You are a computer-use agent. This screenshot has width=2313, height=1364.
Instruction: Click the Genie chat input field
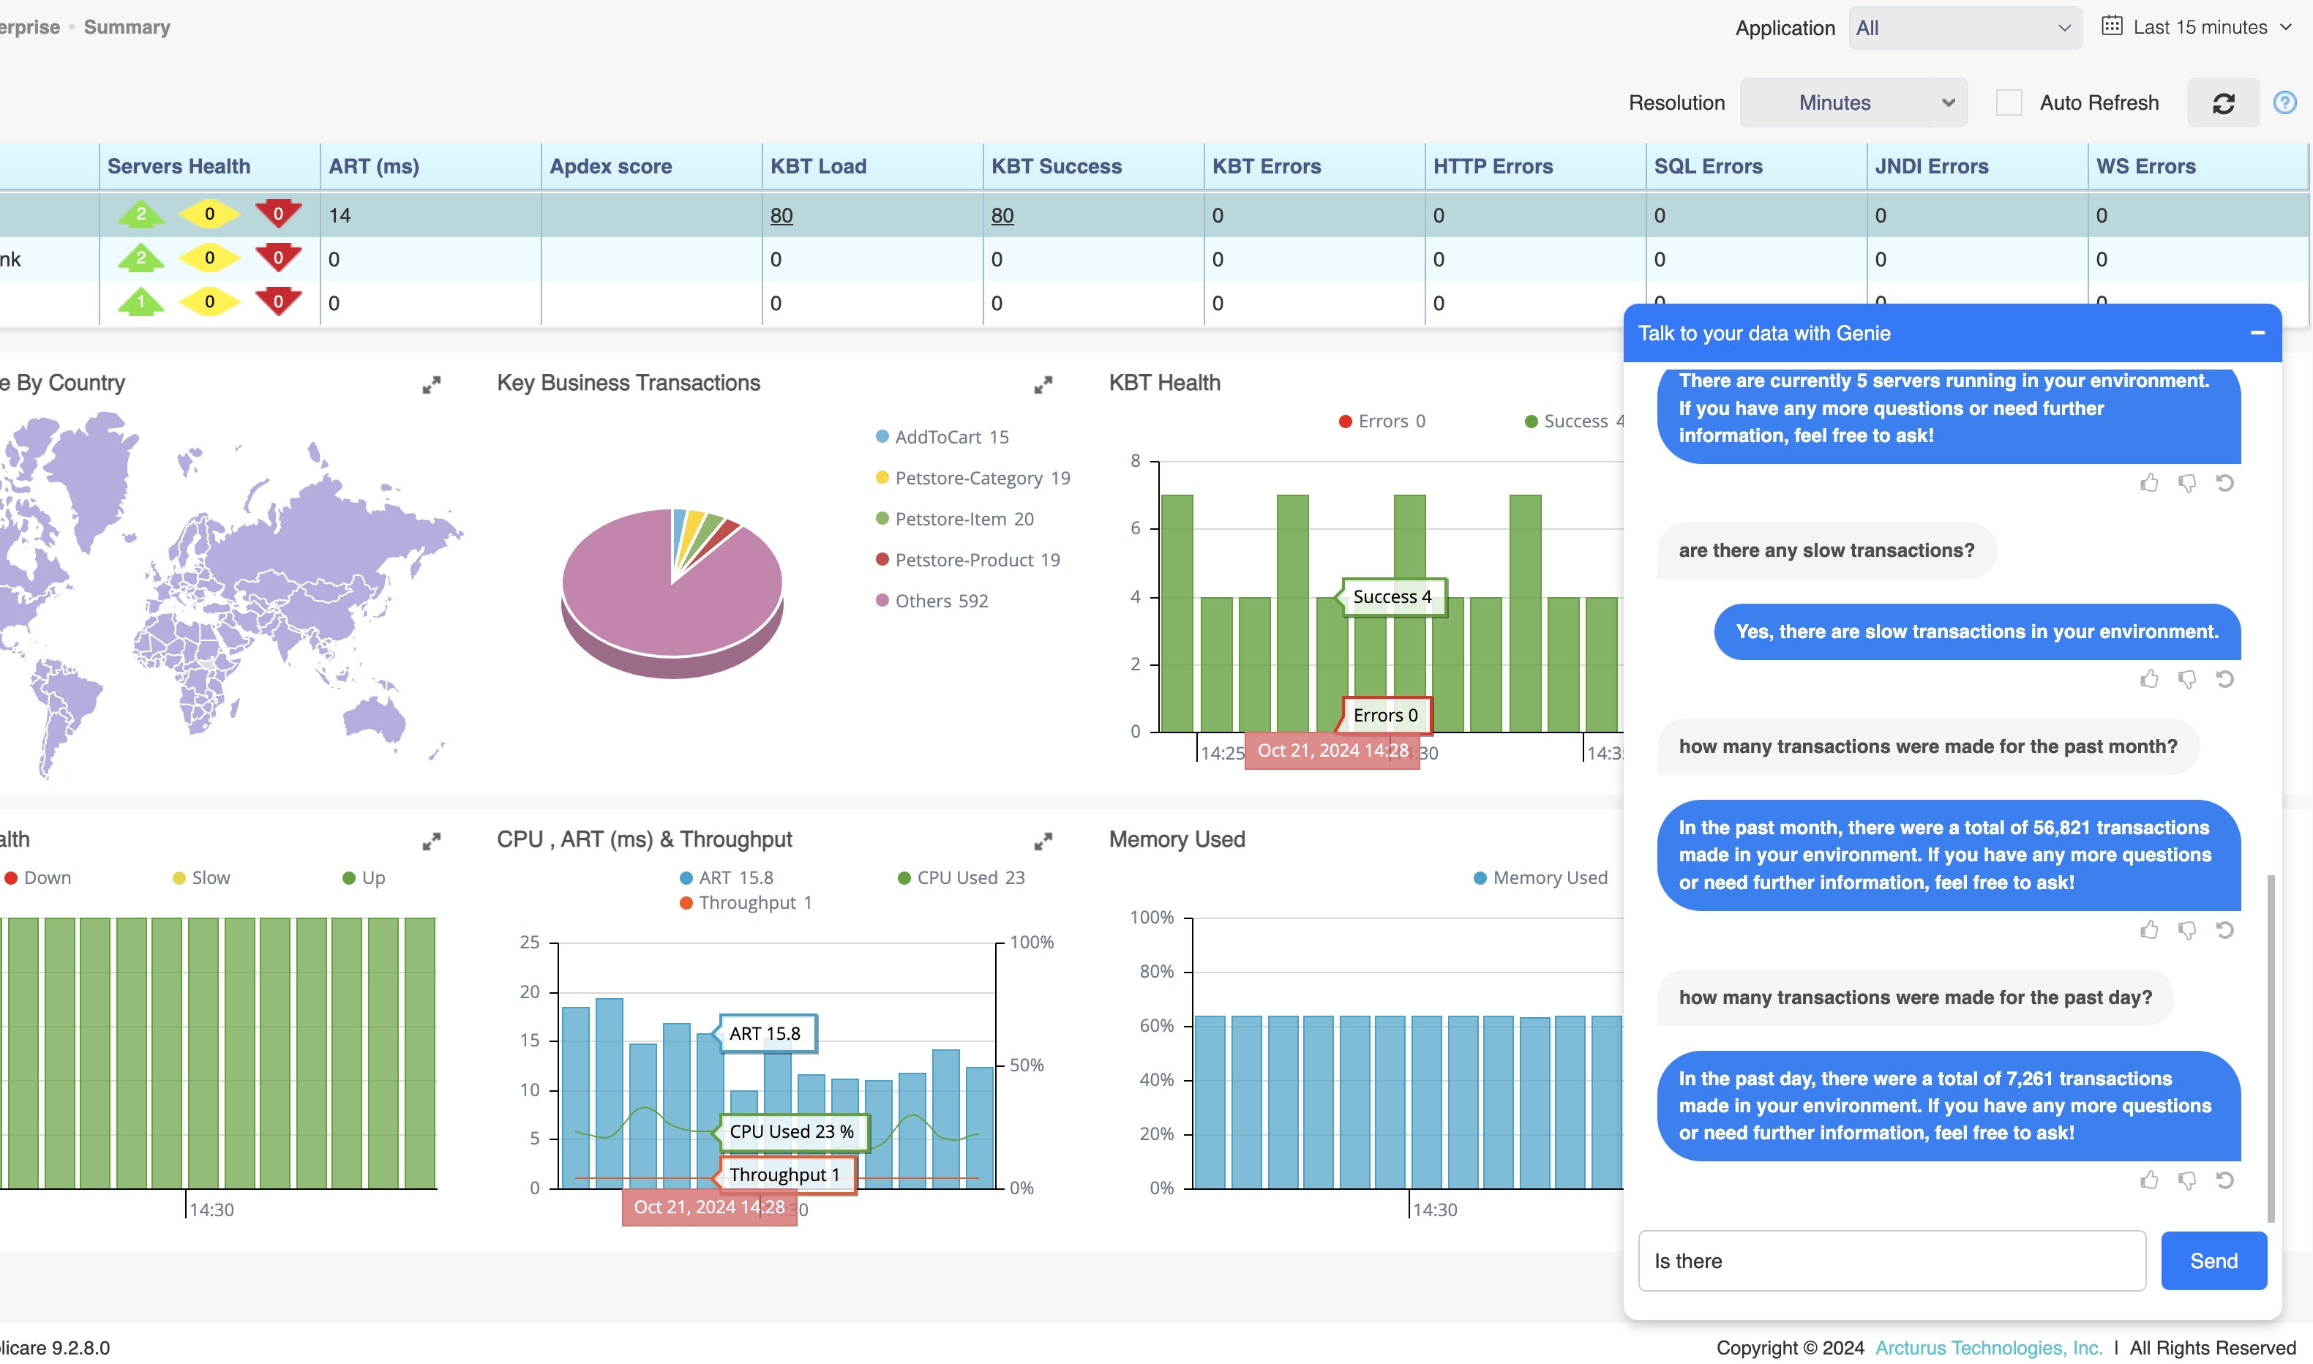pyautogui.click(x=1892, y=1261)
